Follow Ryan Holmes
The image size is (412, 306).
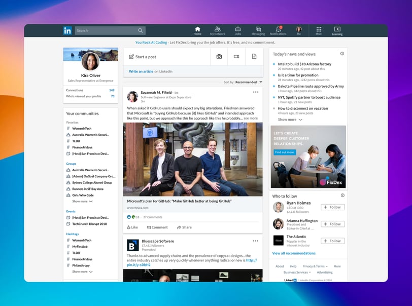click(x=333, y=207)
